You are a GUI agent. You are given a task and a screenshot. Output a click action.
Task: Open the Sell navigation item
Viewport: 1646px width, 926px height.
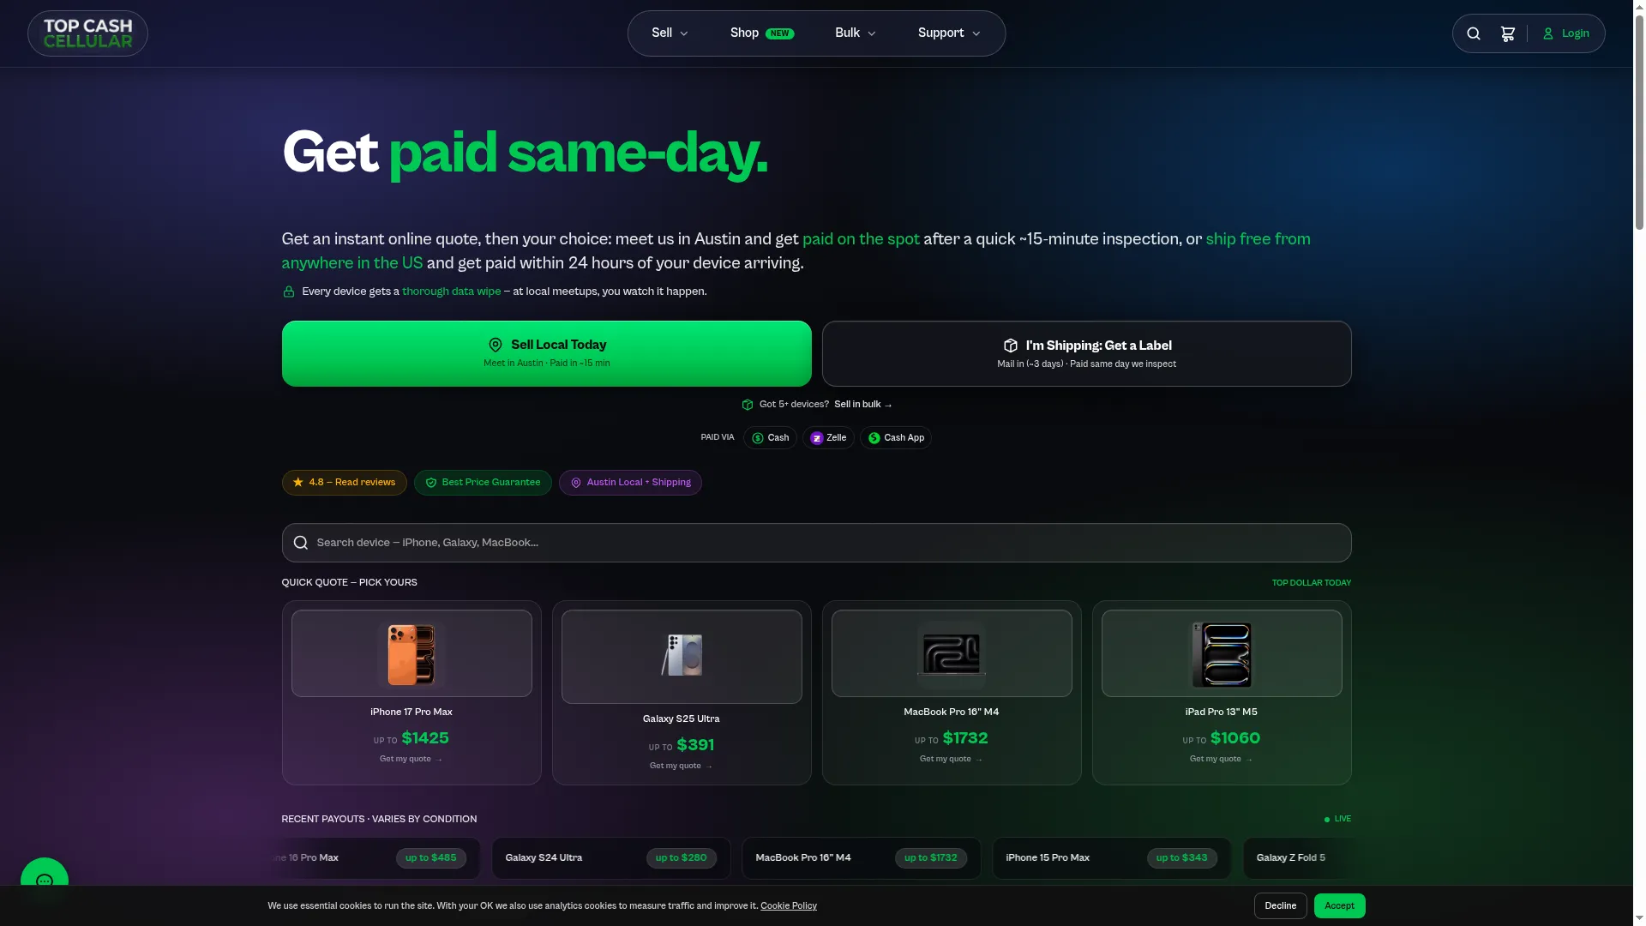tap(670, 33)
